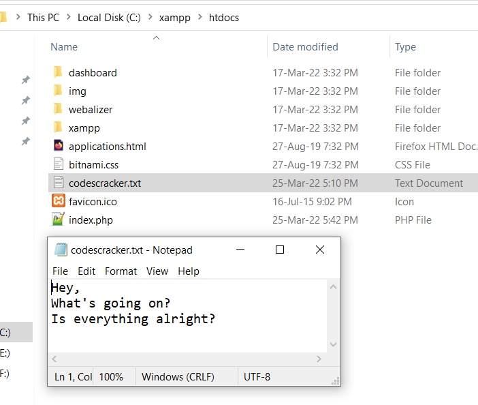Expand chevron before This PC breadcrumb
The image size is (478, 405).
[18, 17]
